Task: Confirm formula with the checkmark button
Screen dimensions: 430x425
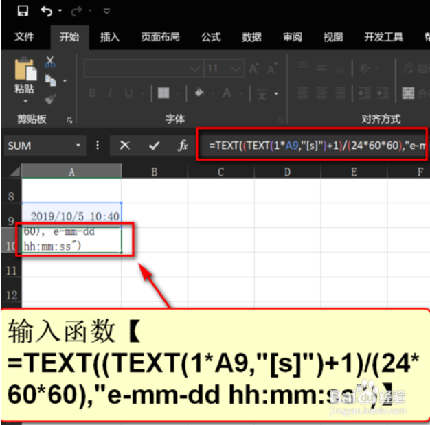Action: coord(154,146)
